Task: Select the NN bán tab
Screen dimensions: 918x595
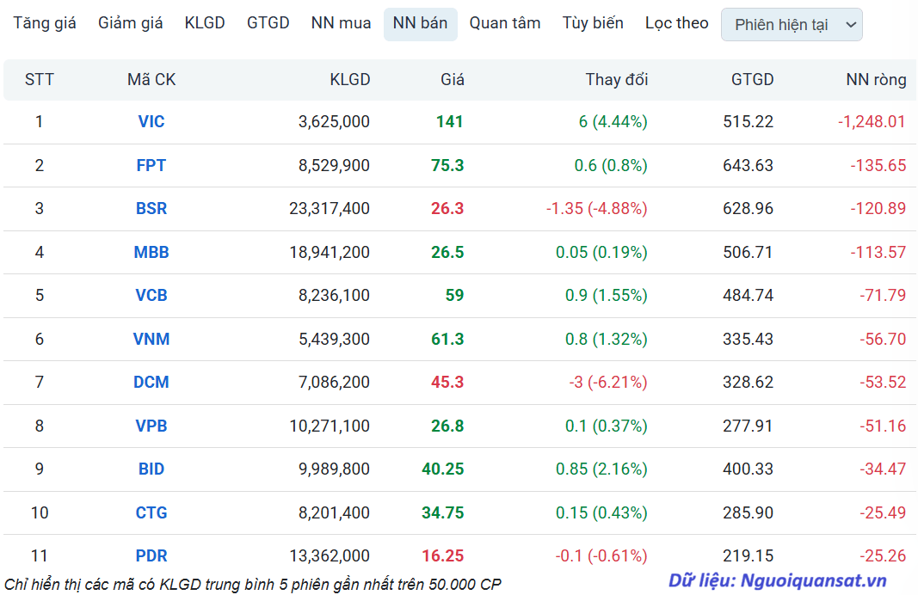Action: coord(421,24)
